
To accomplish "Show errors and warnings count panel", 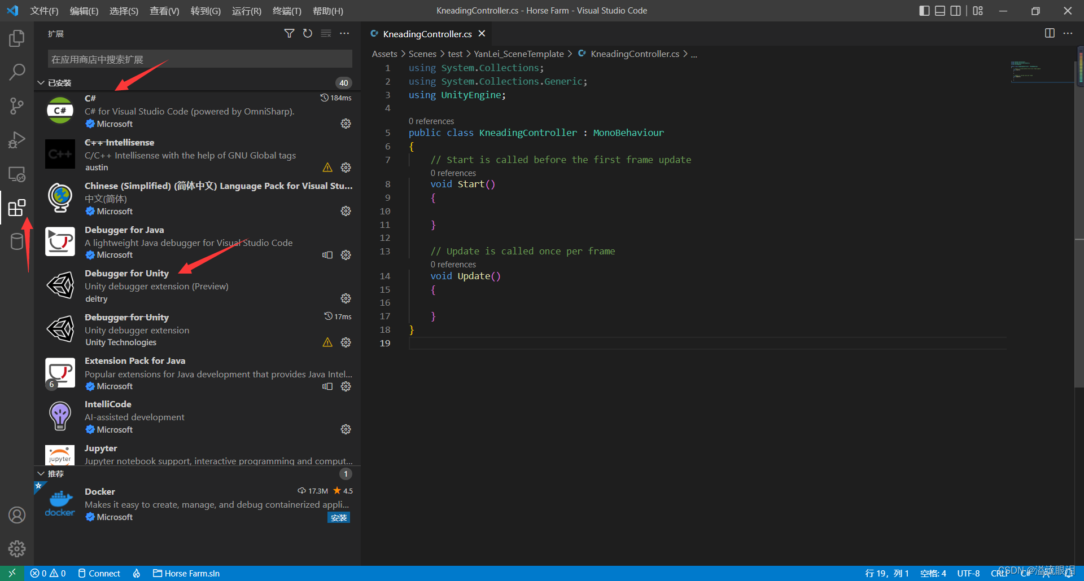I will [x=48, y=573].
